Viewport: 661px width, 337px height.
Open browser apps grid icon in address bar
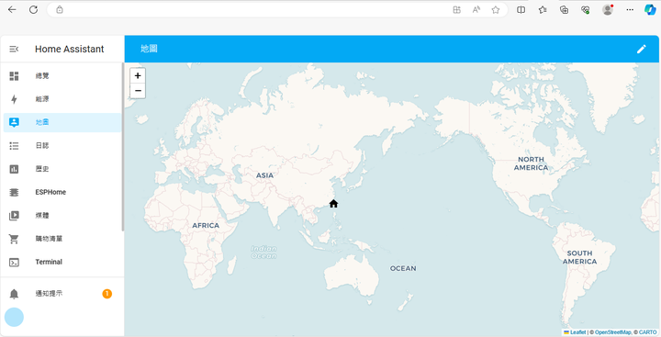click(456, 10)
